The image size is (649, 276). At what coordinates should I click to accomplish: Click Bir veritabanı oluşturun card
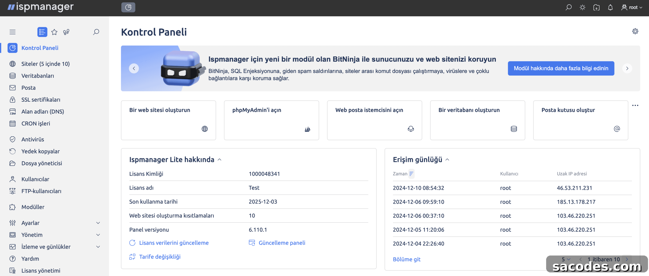(x=478, y=120)
